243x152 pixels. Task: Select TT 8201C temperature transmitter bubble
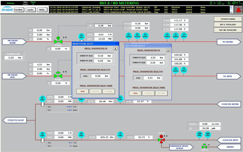pyautogui.click(x=184, y=36)
